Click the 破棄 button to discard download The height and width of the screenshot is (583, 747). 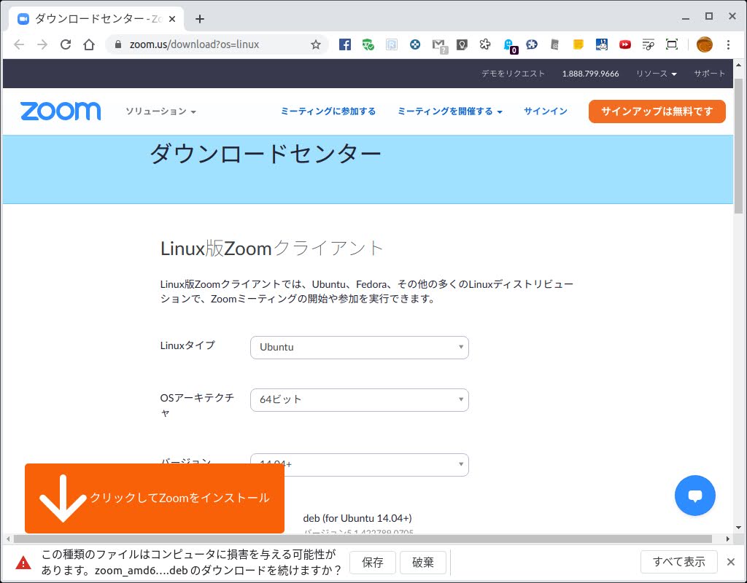pyautogui.click(x=423, y=563)
